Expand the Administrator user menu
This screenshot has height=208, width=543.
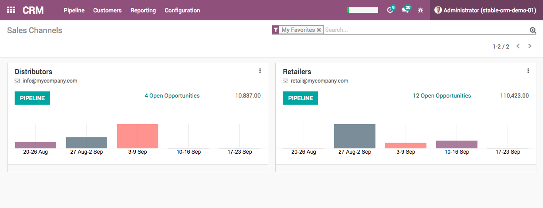point(486,10)
